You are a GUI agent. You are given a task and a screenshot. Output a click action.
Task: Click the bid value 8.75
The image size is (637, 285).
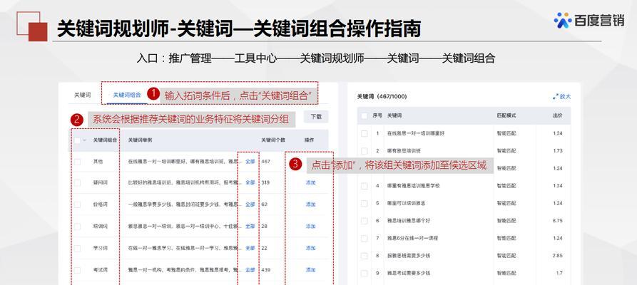(x=557, y=220)
